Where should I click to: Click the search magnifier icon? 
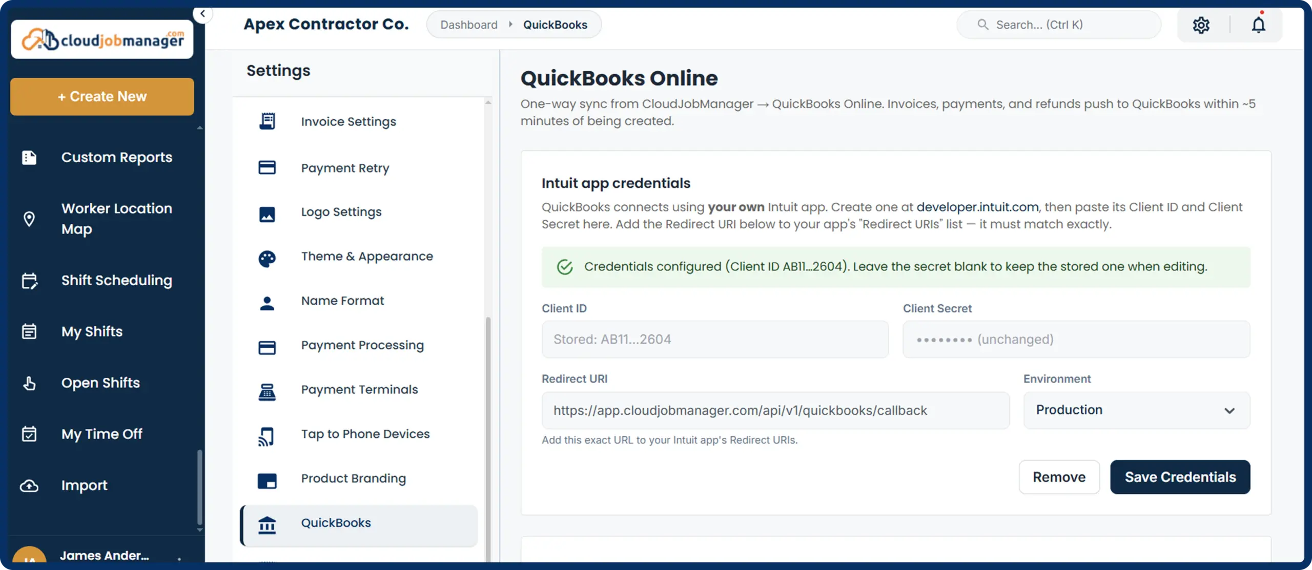pos(982,25)
